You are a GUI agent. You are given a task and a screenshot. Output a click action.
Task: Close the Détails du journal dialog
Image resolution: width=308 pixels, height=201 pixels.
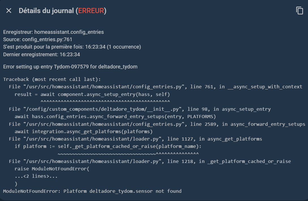pos(9,11)
